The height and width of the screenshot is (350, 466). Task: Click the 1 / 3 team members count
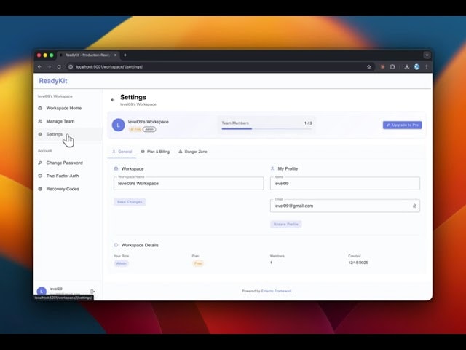tap(308, 123)
